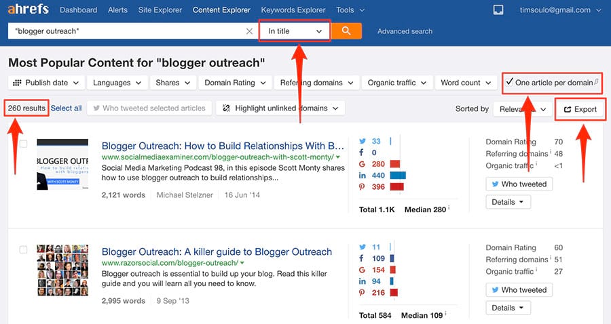
Task: Select the Social Media Examiner article checkbox
Action: 23,144
